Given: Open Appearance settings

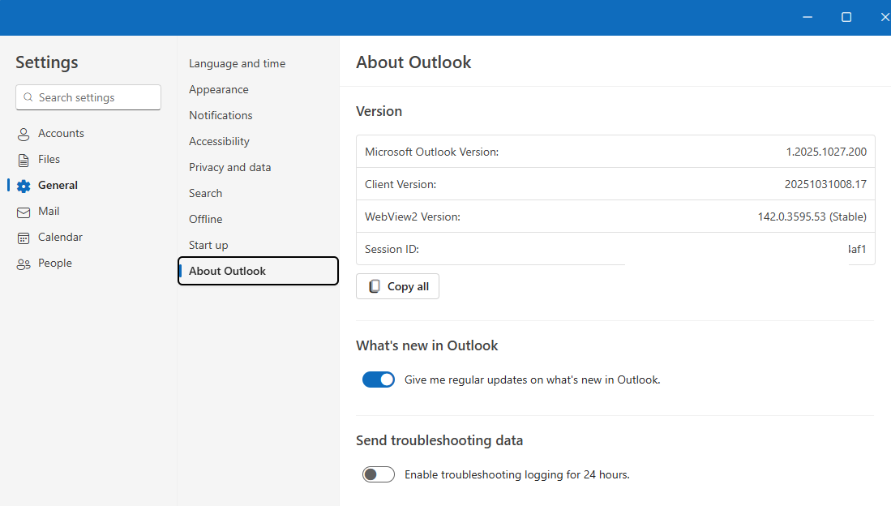Looking at the screenshot, I should (x=219, y=90).
